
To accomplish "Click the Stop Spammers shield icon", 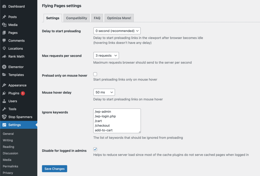I will (4, 117).
